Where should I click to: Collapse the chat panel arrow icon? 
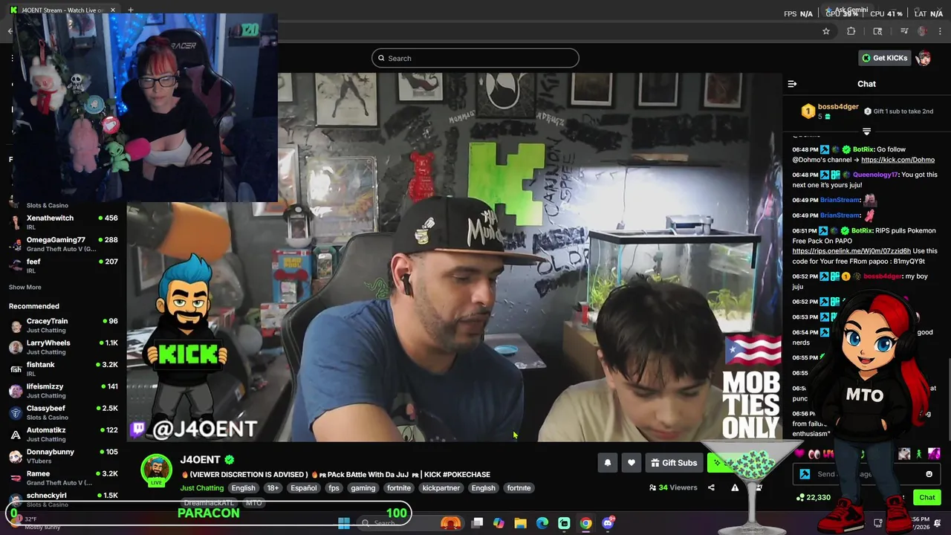point(792,84)
